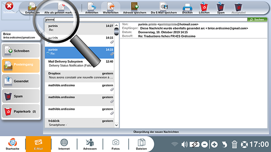Viewport: 271px width, 152px height.
Task: Open Adressen from the bottom bar
Action: tap(90, 144)
